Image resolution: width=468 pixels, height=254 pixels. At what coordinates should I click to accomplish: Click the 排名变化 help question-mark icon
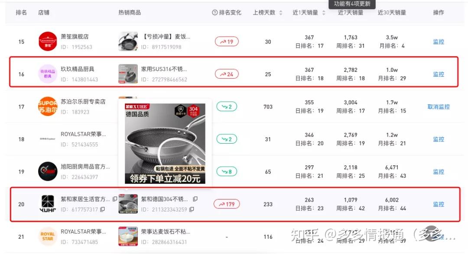pyautogui.click(x=214, y=13)
